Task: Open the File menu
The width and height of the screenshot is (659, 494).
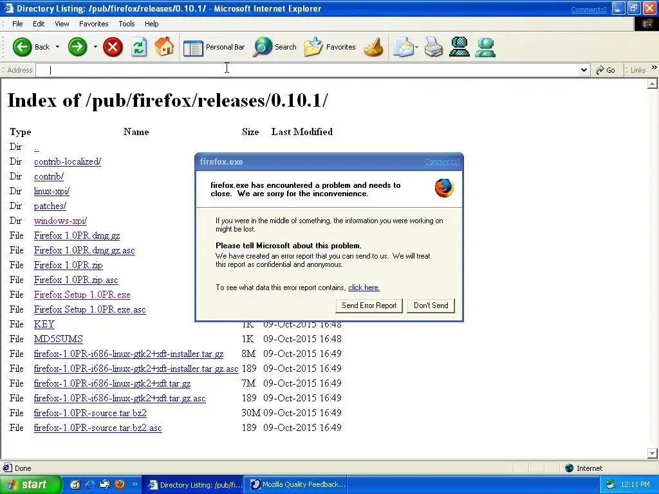Action: (x=17, y=24)
